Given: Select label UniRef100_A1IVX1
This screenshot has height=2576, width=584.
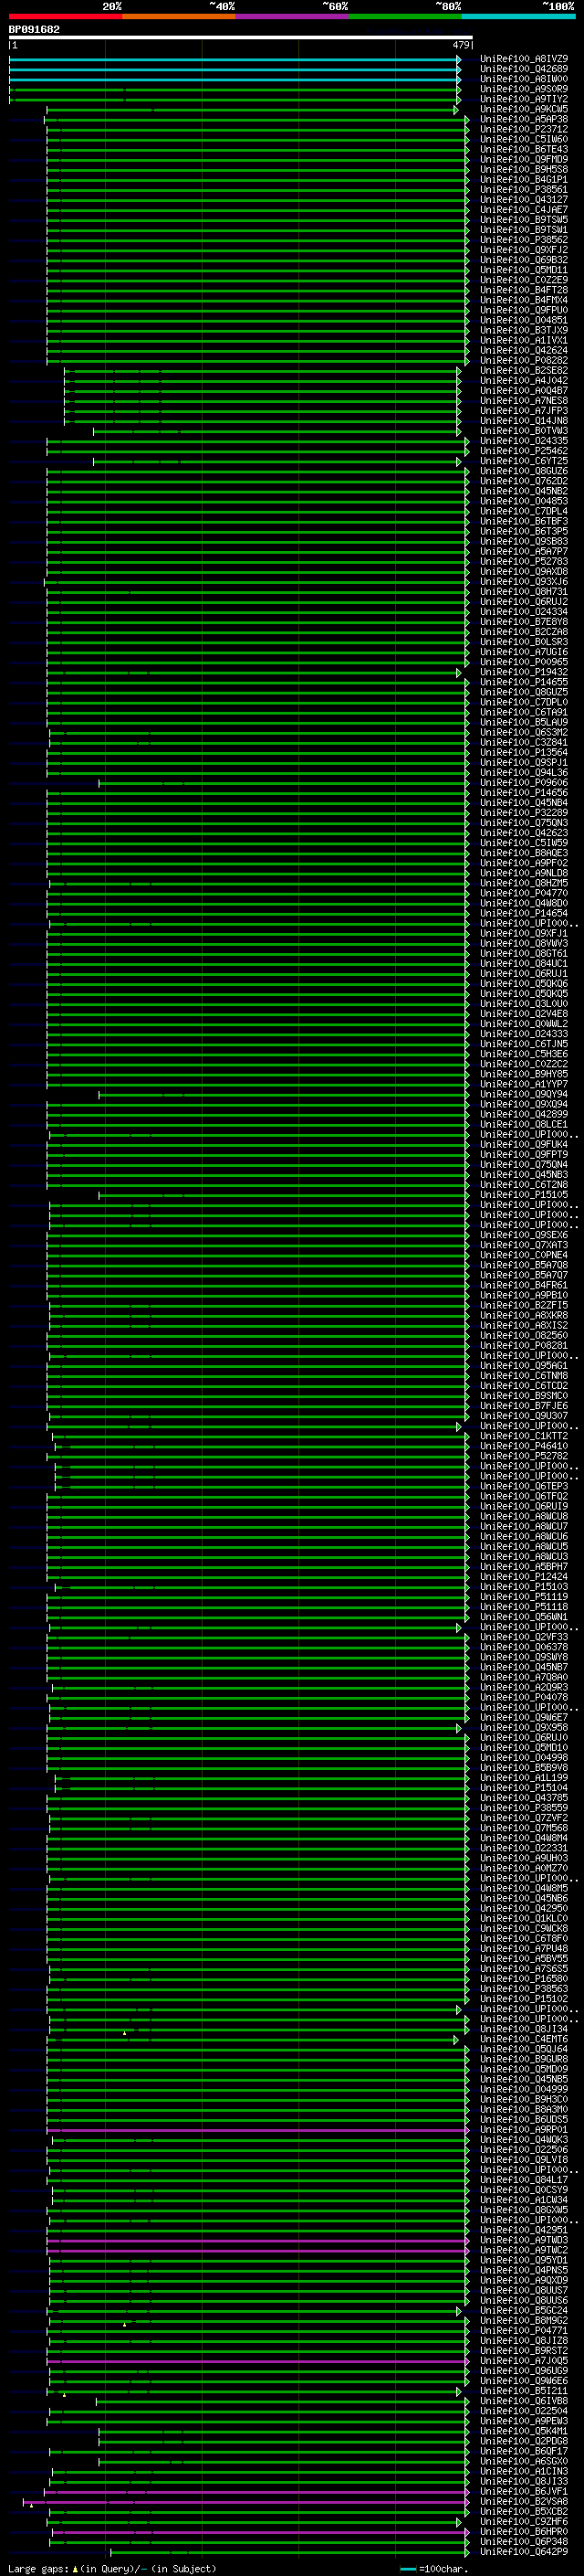Looking at the screenshot, I should click(x=524, y=340).
